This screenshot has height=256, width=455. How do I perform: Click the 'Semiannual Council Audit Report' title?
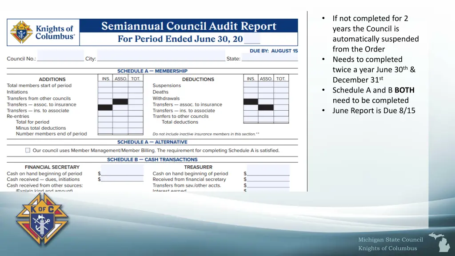[188, 26]
